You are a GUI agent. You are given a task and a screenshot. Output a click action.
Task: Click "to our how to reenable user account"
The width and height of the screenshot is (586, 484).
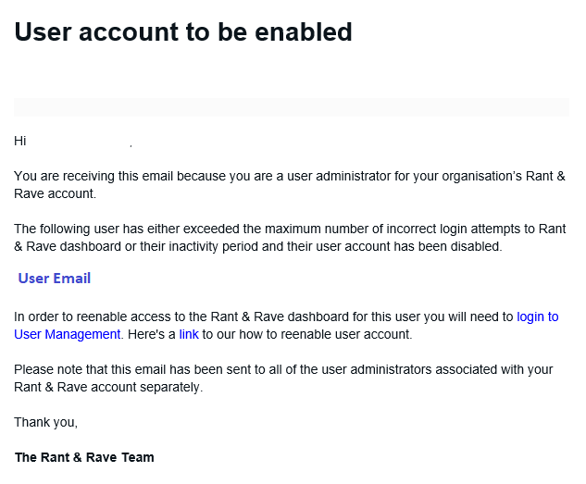click(306, 334)
